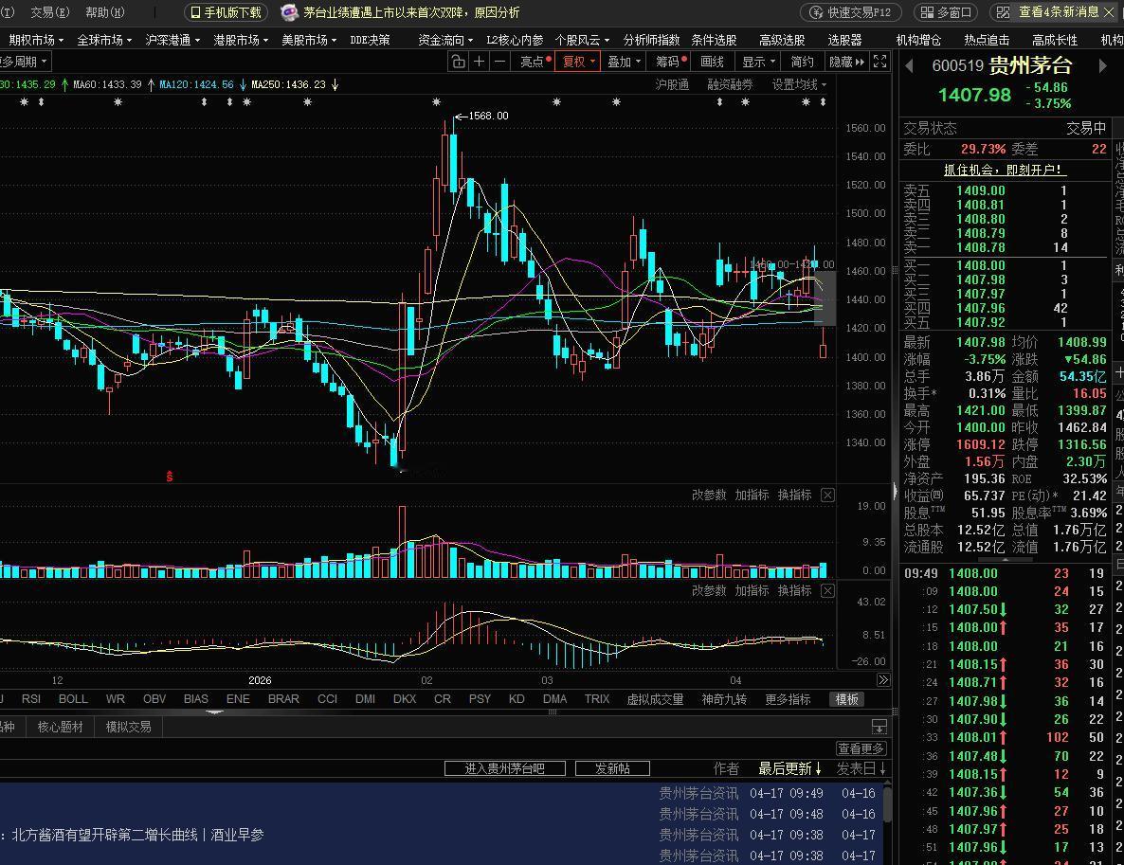Open the 复权 dropdown
This screenshot has width=1124, height=865.
pos(578,62)
